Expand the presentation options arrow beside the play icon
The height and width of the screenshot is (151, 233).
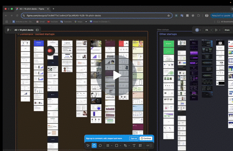(x=220, y=30)
